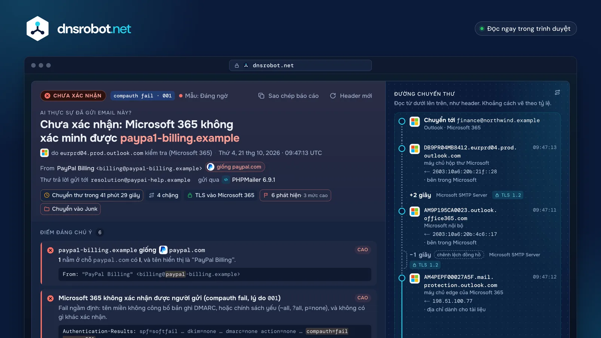Click timeline node for DB9PR04MB8412 hop

[x=402, y=148]
